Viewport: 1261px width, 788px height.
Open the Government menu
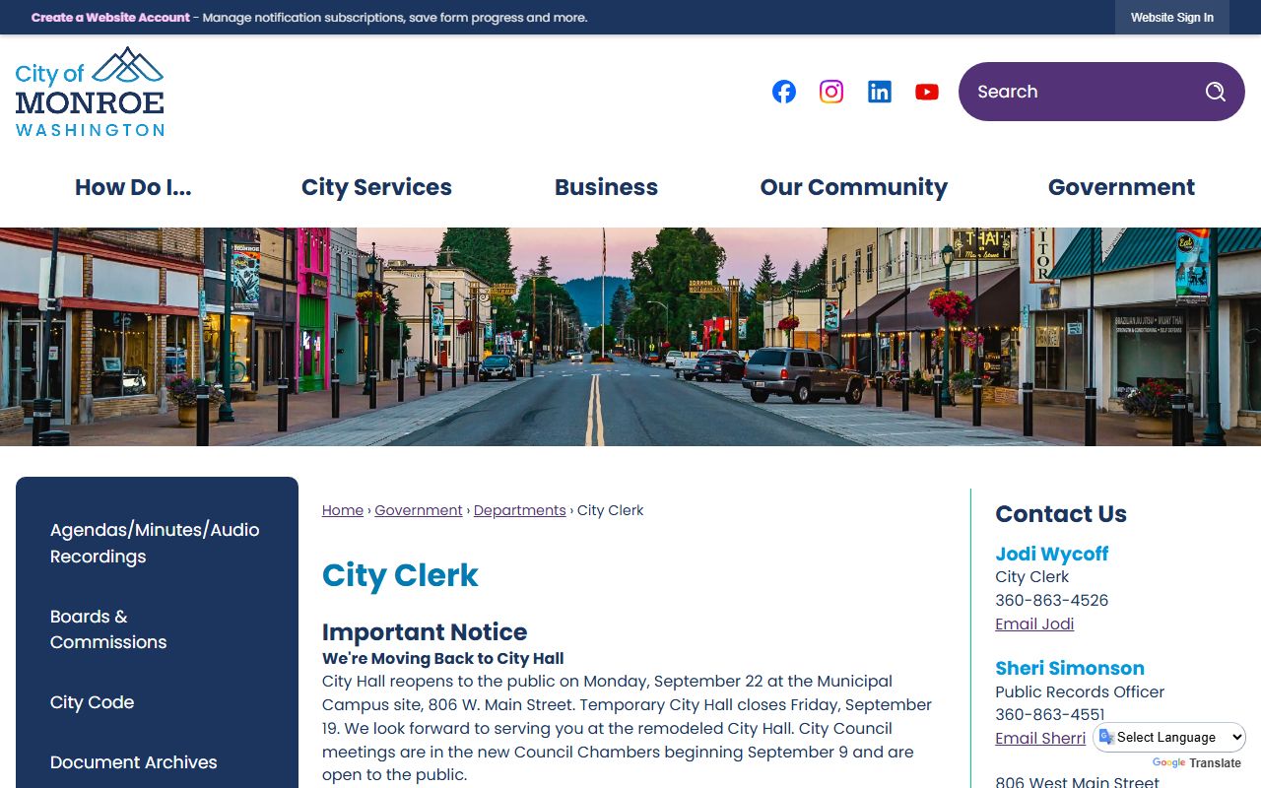point(1121,187)
